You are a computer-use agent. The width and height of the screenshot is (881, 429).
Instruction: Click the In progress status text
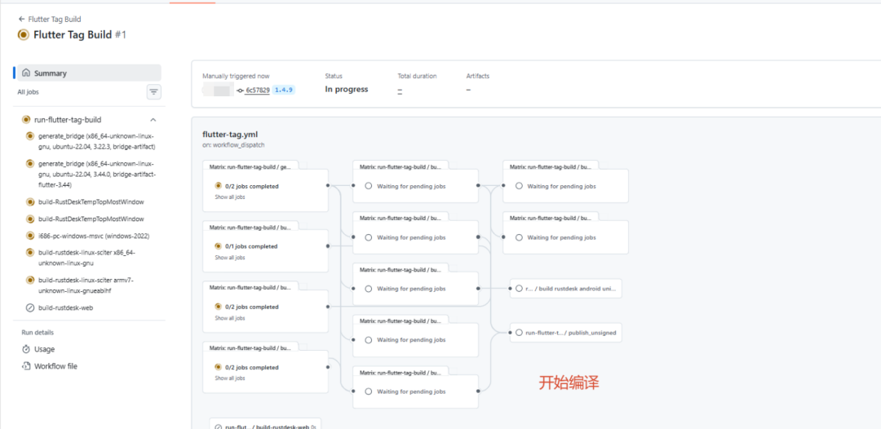pos(347,89)
